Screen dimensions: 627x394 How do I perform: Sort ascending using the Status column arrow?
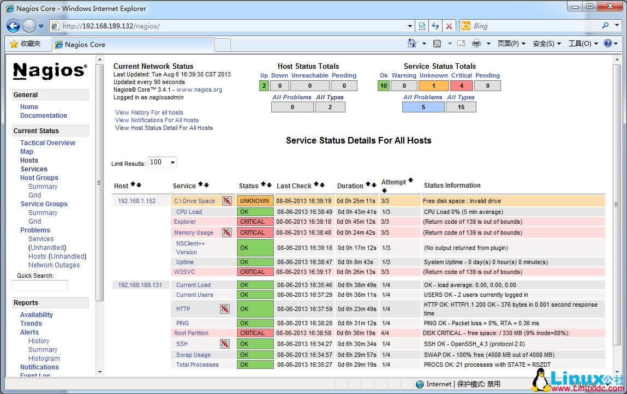264,184
